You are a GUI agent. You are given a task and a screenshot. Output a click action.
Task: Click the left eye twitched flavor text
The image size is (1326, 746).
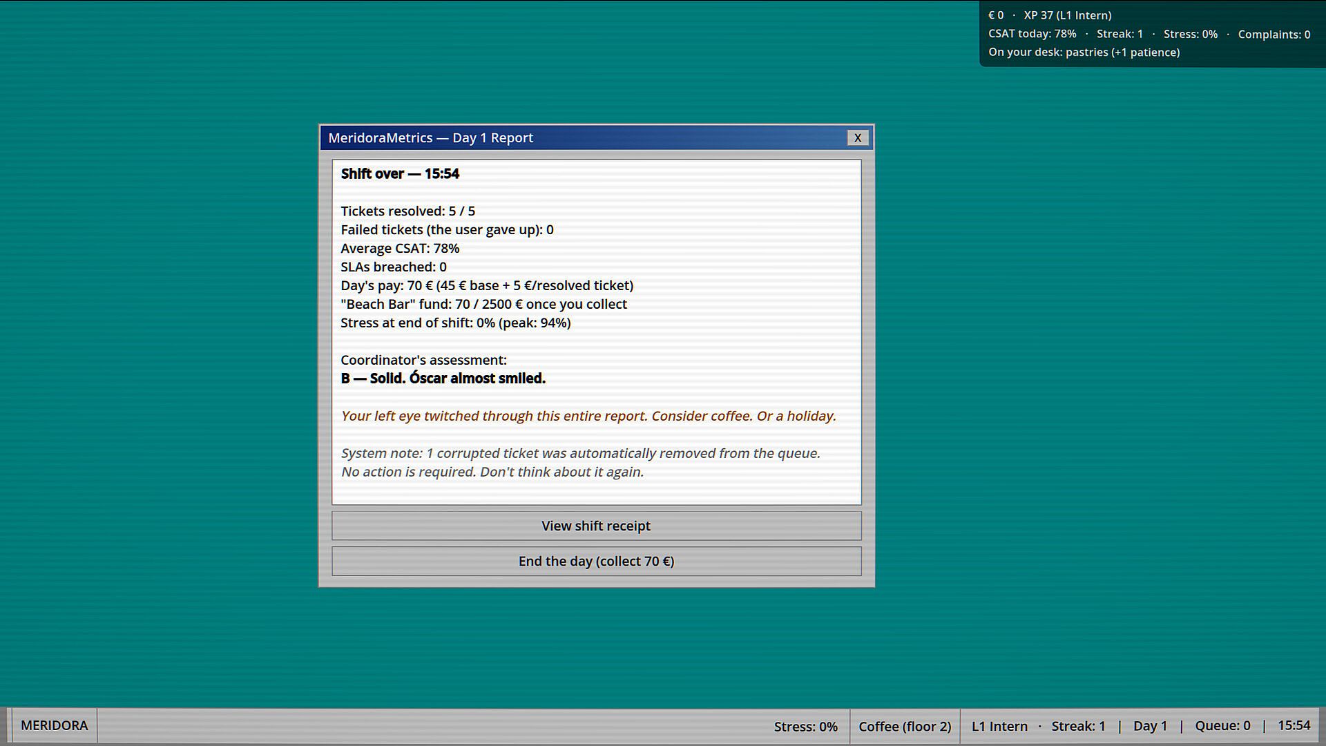[588, 416]
